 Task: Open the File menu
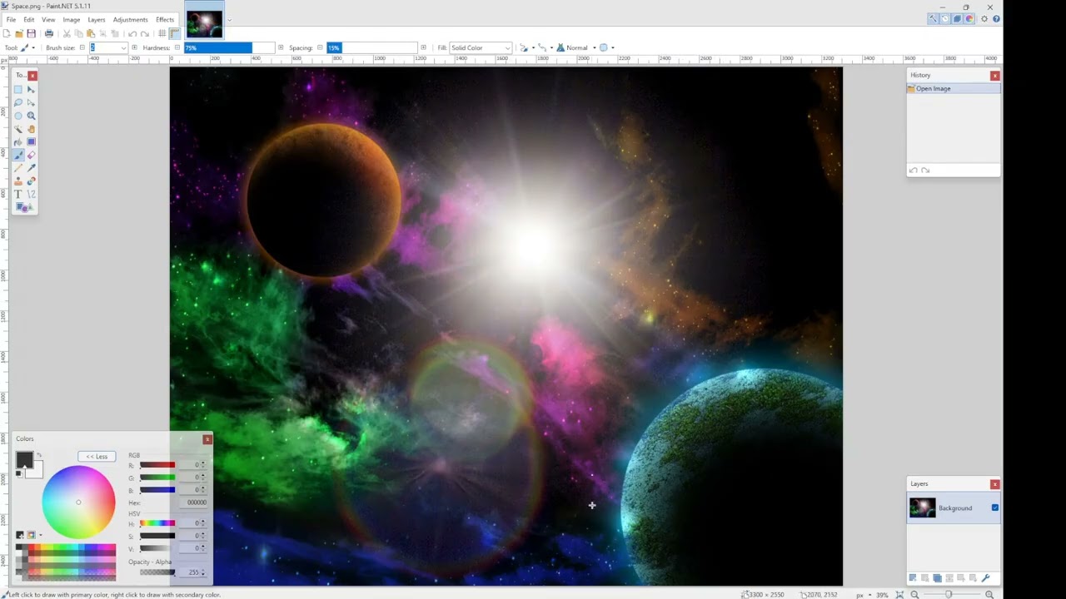click(11, 19)
